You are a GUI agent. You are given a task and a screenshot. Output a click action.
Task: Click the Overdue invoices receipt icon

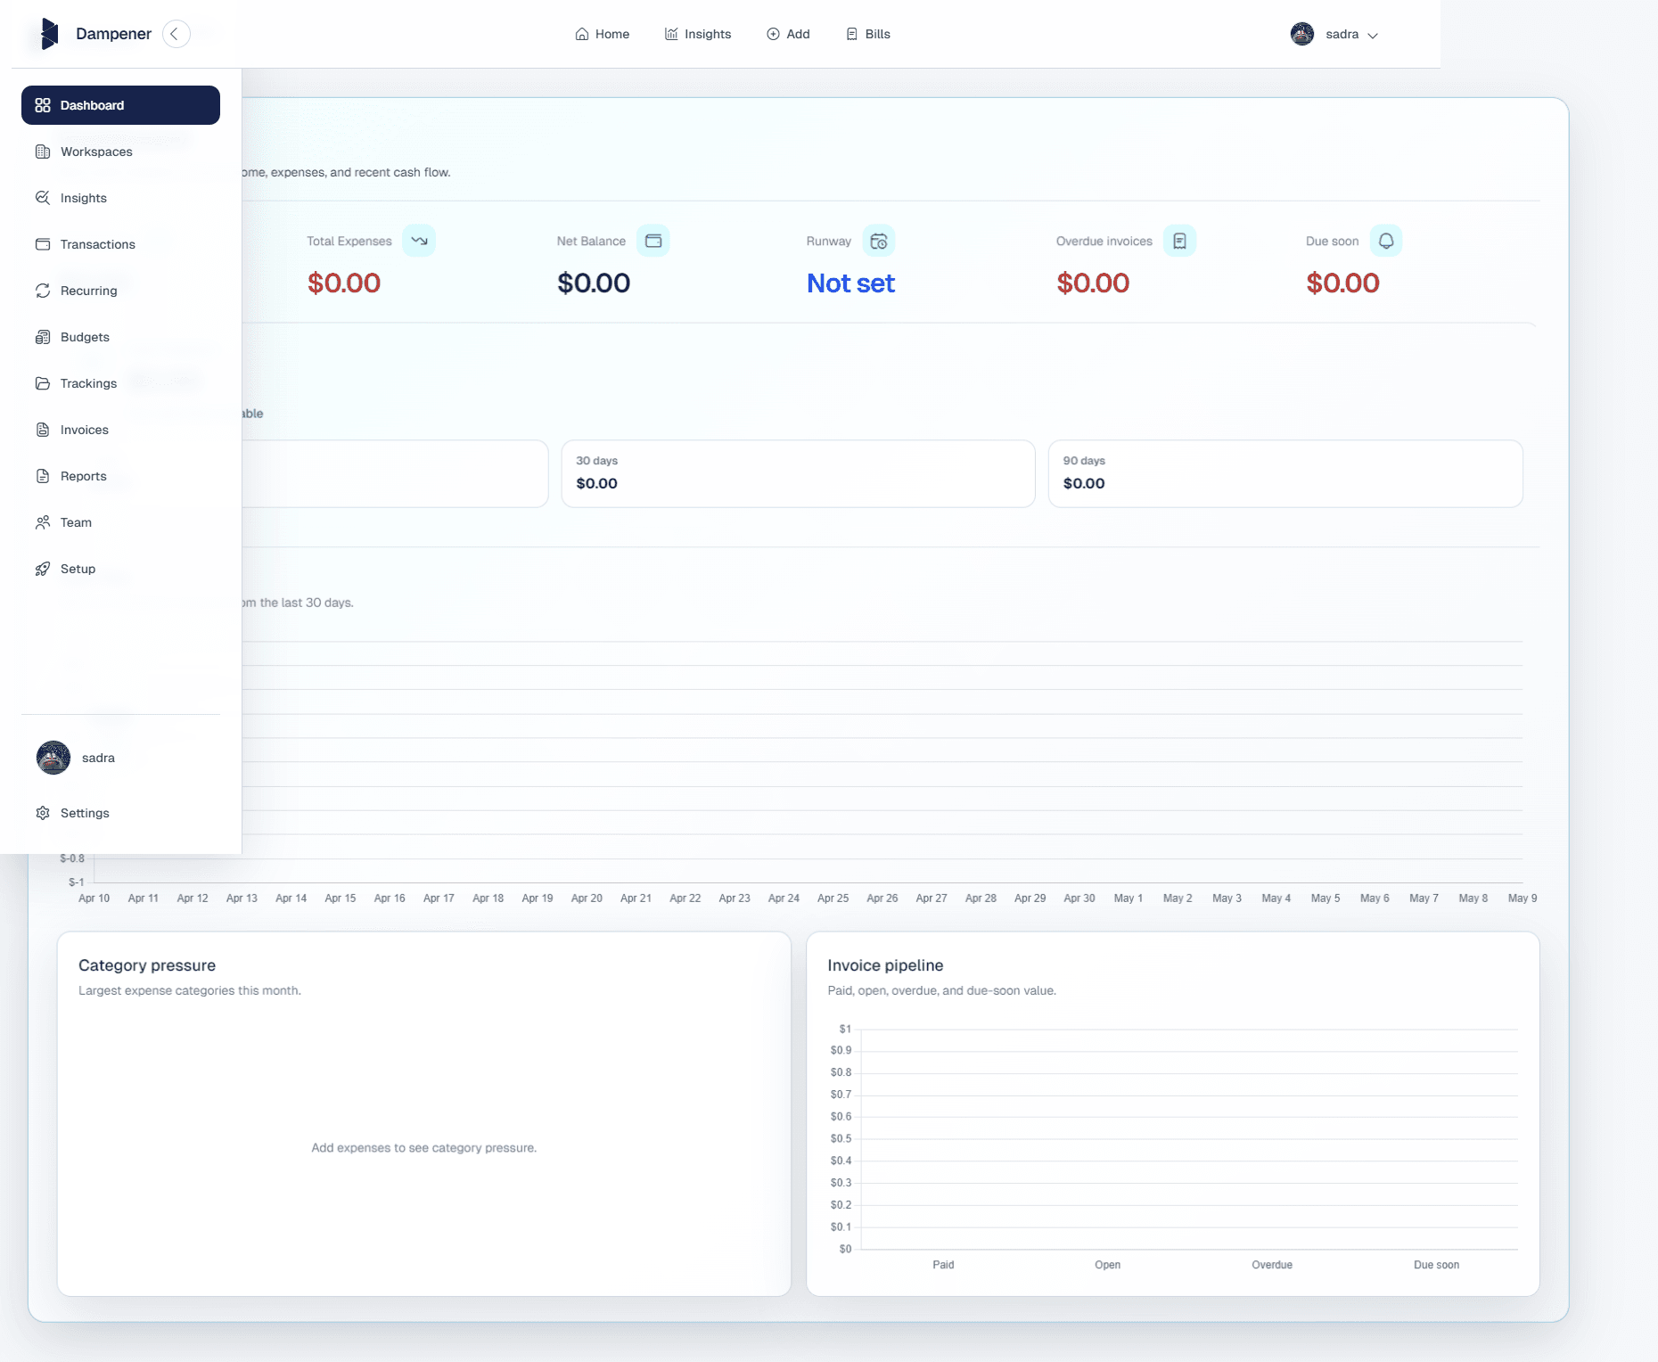[x=1179, y=241]
